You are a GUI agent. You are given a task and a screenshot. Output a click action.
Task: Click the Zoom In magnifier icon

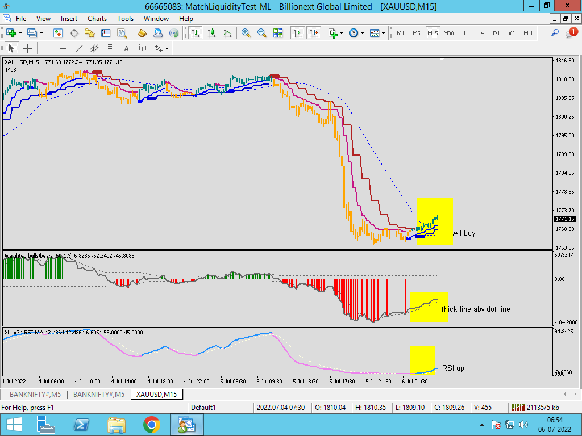click(x=246, y=33)
